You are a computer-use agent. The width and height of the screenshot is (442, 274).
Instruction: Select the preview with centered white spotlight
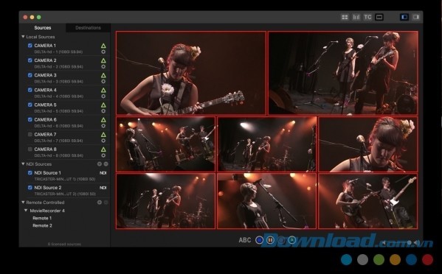click(x=267, y=144)
